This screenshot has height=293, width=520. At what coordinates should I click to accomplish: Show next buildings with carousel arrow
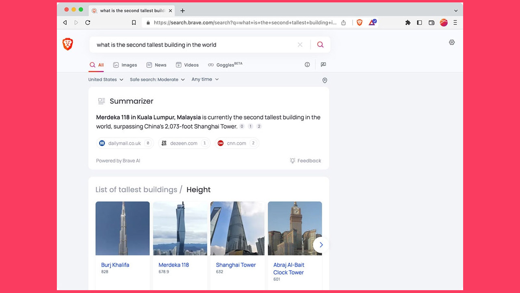pos(321,245)
